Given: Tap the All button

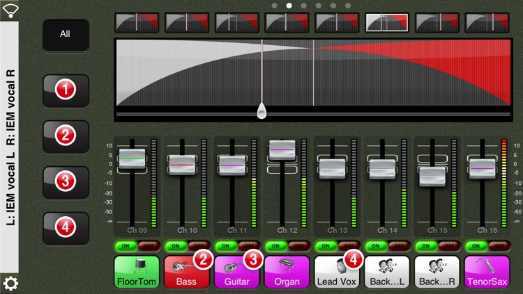Looking at the screenshot, I should coord(66,35).
